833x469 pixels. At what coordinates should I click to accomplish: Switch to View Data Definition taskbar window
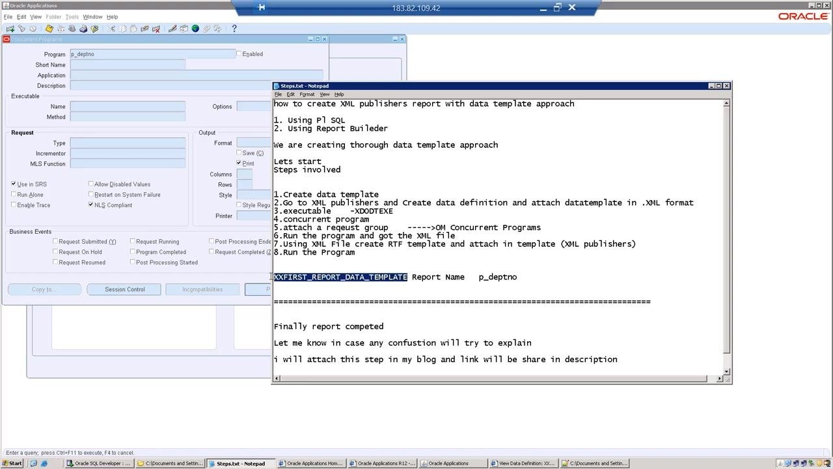tap(525, 464)
